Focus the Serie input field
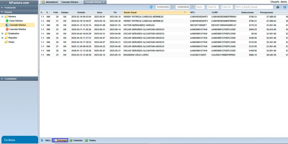 (200, 7)
